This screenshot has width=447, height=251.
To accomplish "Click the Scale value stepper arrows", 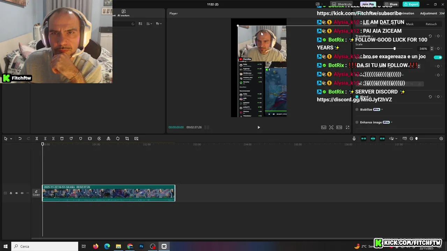I will [432, 49].
